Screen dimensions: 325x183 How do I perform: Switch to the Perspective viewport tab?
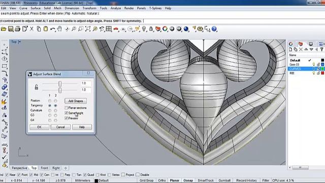coord(19,168)
